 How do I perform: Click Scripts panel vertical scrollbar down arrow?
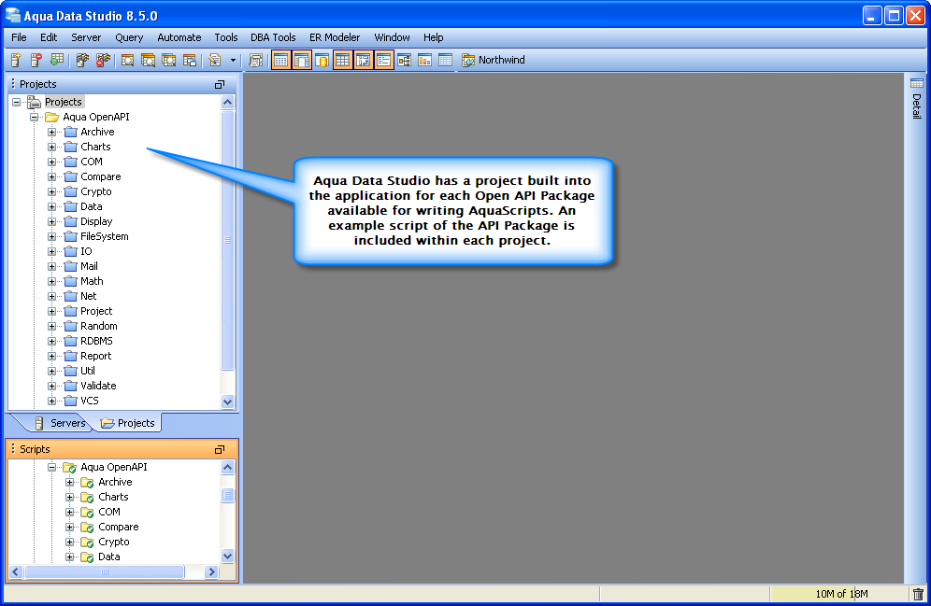tap(227, 557)
